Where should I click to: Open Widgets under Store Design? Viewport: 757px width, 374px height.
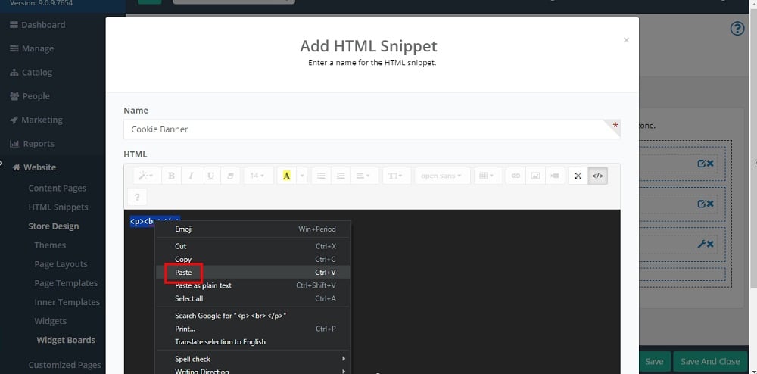click(50, 321)
